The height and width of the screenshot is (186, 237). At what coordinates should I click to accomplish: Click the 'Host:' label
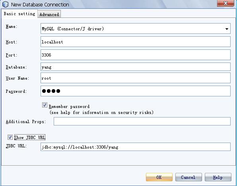(x=12, y=42)
